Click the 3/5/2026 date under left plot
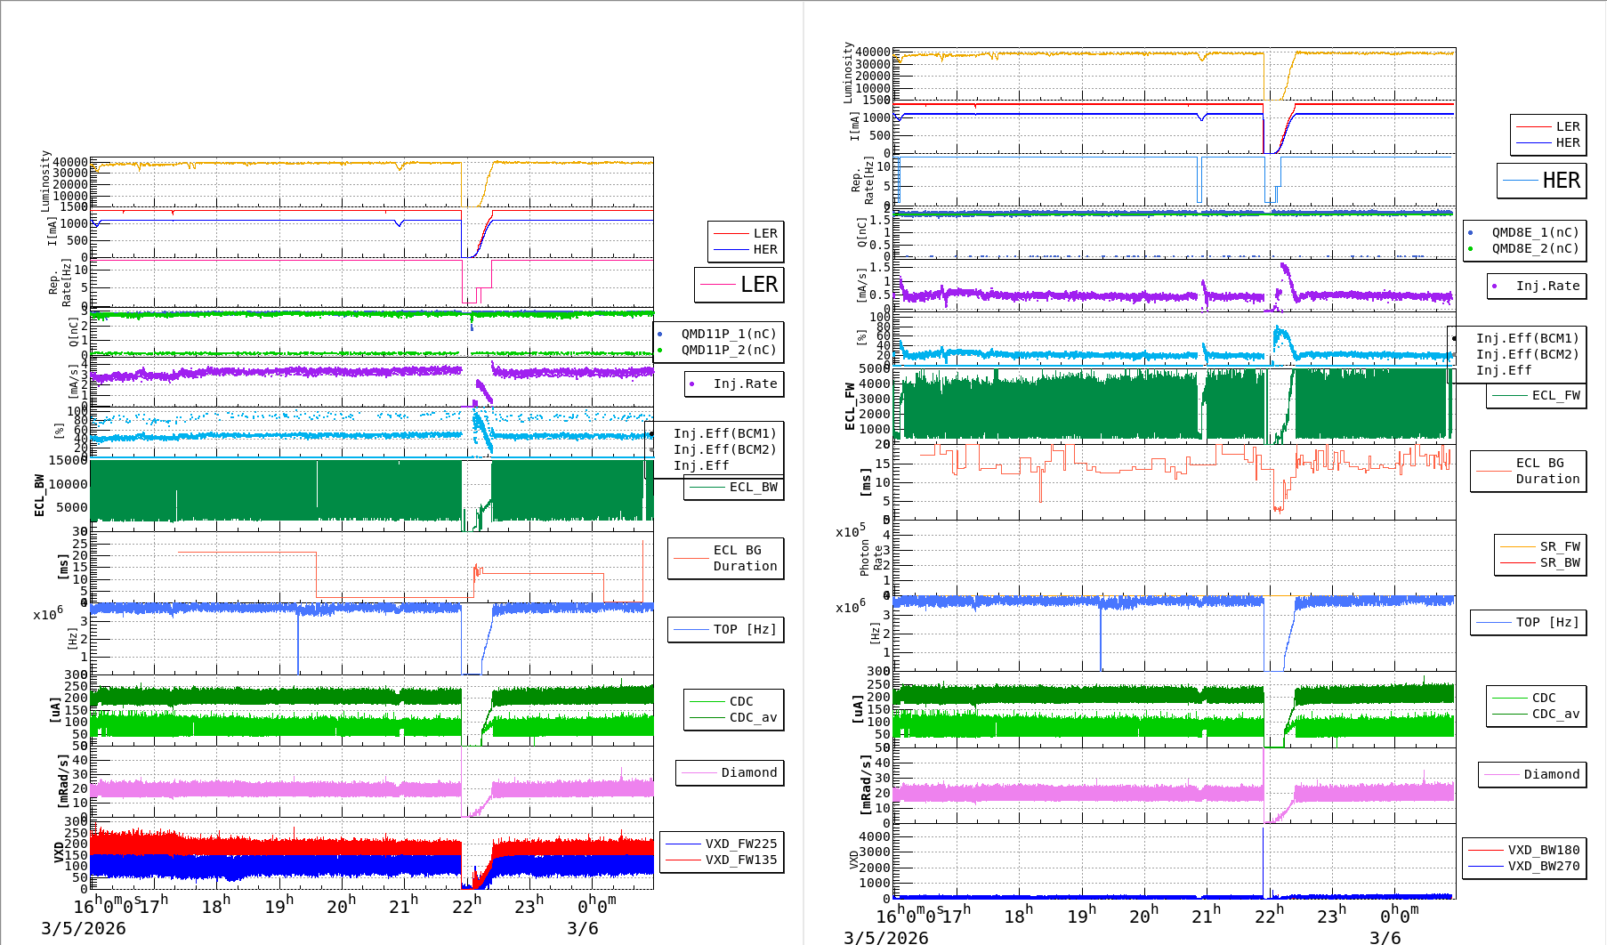Image resolution: width=1607 pixels, height=945 pixels. click(x=84, y=928)
